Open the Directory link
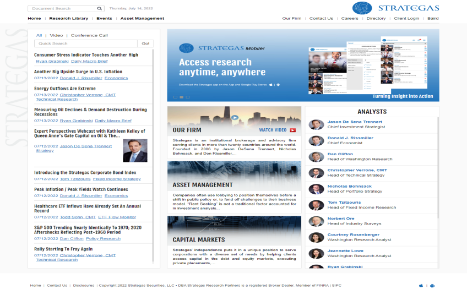467x295 pixels. click(376, 19)
